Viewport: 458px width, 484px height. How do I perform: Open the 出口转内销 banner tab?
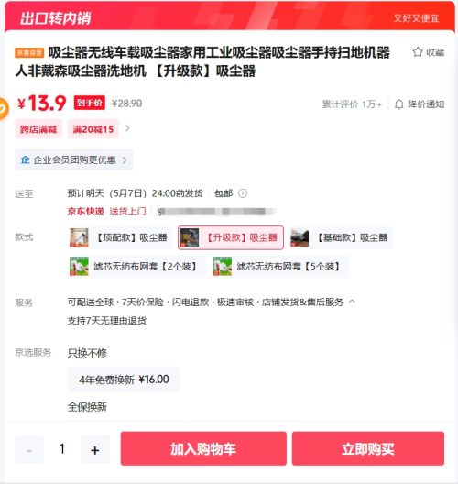click(x=55, y=17)
